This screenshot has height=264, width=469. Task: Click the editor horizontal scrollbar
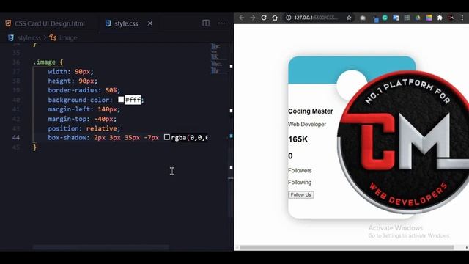(x=100, y=247)
